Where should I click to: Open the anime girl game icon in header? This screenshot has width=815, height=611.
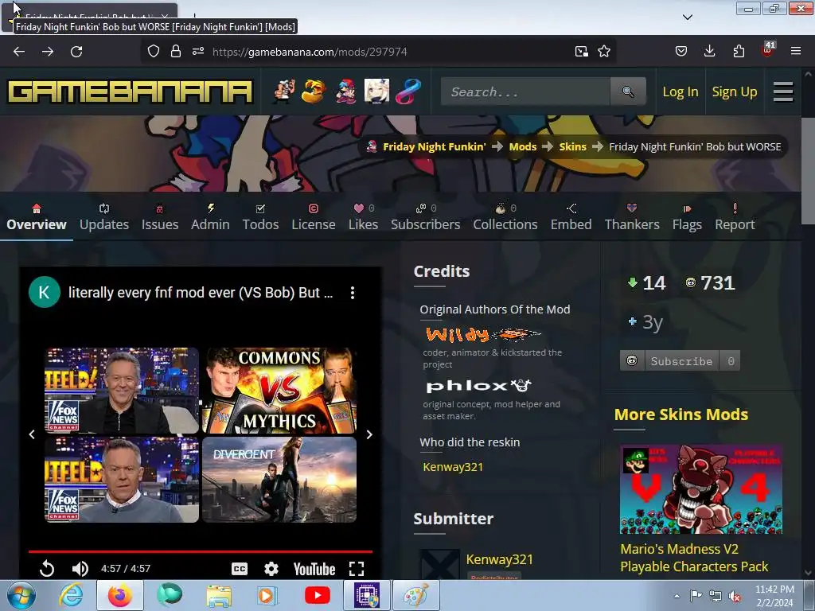click(x=376, y=92)
